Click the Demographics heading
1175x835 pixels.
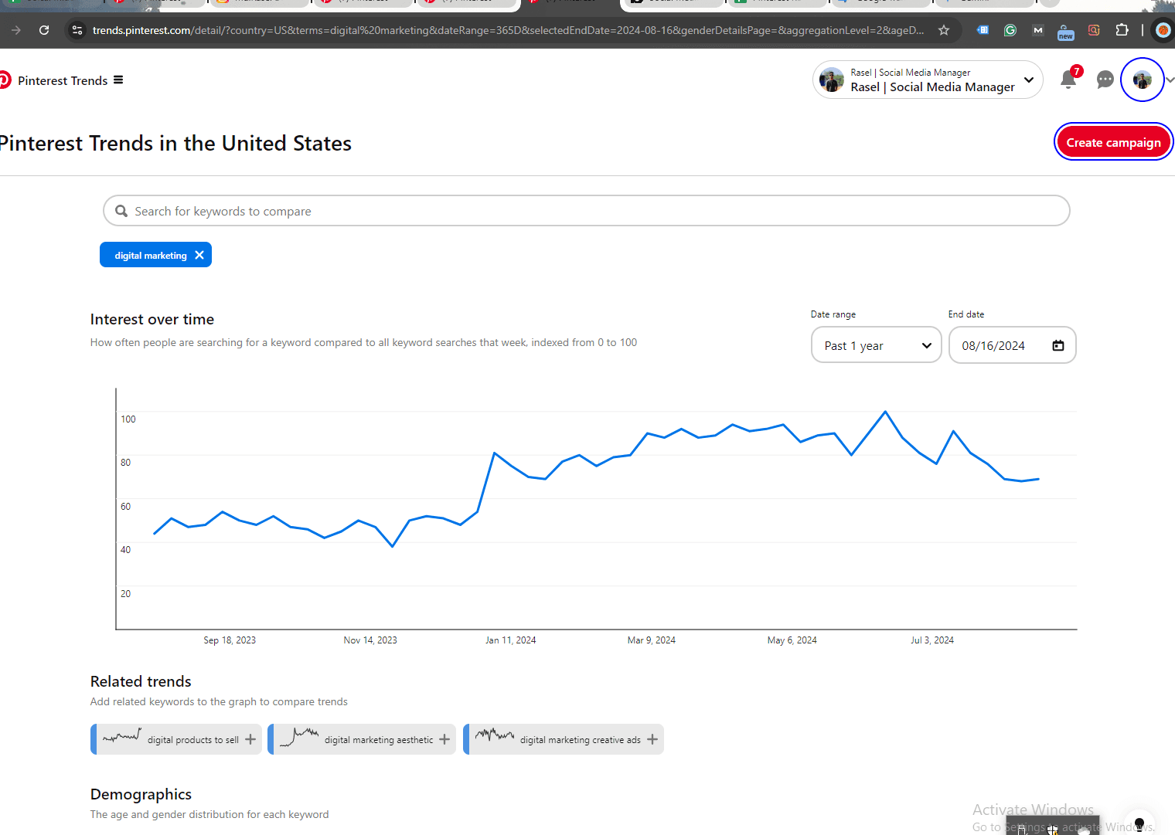tap(141, 794)
